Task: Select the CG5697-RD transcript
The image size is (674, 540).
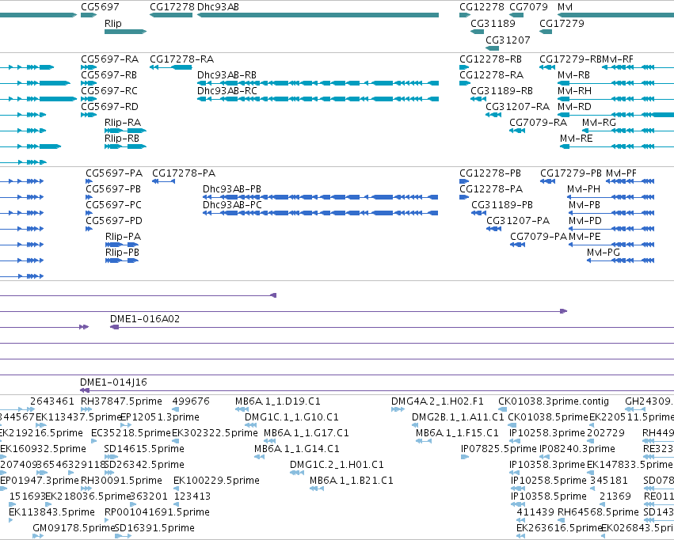Action: pyautogui.click(x=89, y=115)
